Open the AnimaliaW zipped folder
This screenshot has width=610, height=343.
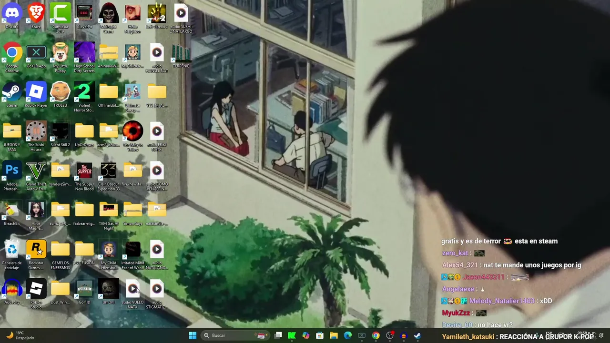pyautogui.click(x=109, y=56)
